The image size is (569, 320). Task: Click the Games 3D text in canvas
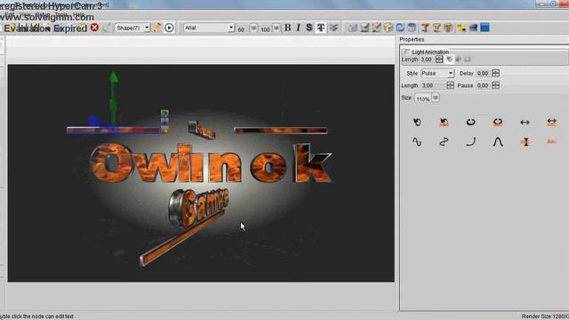[199, 207]
